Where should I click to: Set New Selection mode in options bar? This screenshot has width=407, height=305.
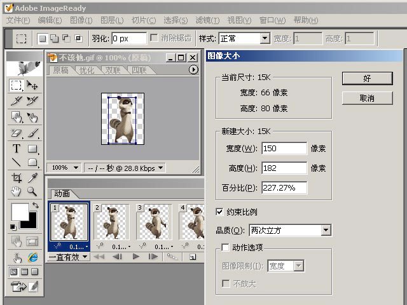tap(43, 39)
